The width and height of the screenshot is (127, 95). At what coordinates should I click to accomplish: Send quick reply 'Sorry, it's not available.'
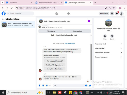[x=55, y=69]
